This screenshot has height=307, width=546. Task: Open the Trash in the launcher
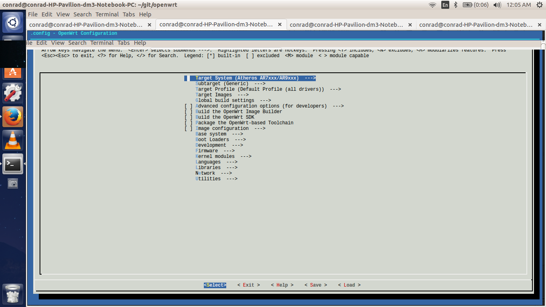pyautogui.click(x=13, y=294)
